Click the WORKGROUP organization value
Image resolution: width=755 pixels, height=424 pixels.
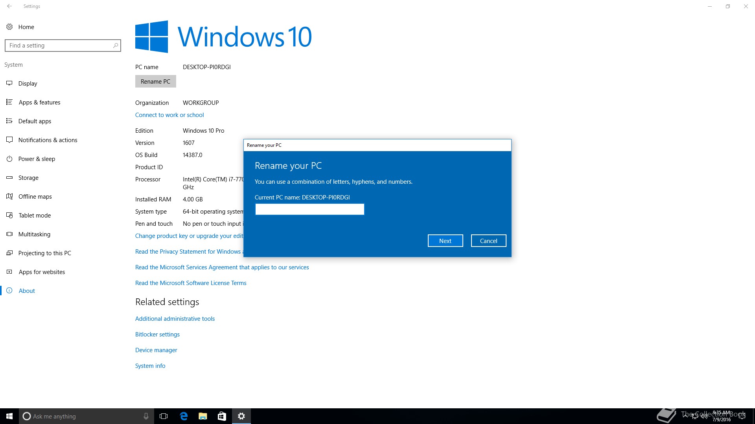point(201,102)
